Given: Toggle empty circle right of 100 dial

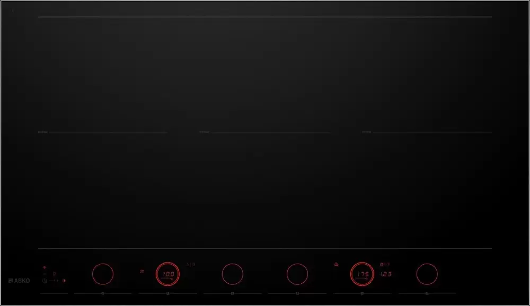Looking at the screenshot, I should click(233, 274).
